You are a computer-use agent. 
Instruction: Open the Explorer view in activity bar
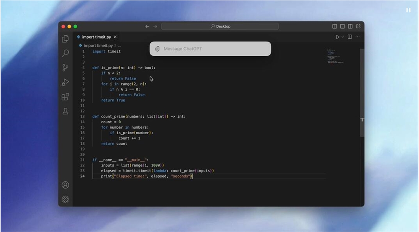point(65,39)
